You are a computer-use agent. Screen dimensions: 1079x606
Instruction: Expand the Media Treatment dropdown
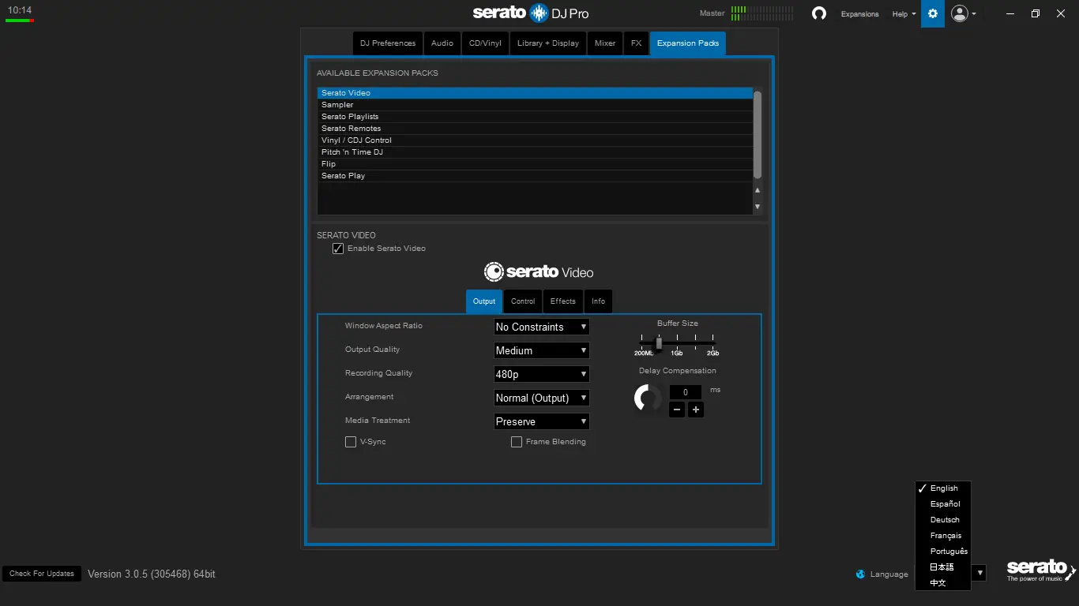coord(542,421)
